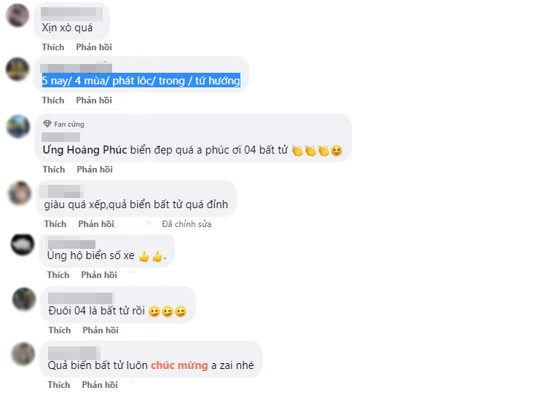The height and width of the screenshot is (393, 539).
Task: Open the Ưng Hoàng Phúc tagged profile link
Action: pyautogui.click(x=85, y=150)
